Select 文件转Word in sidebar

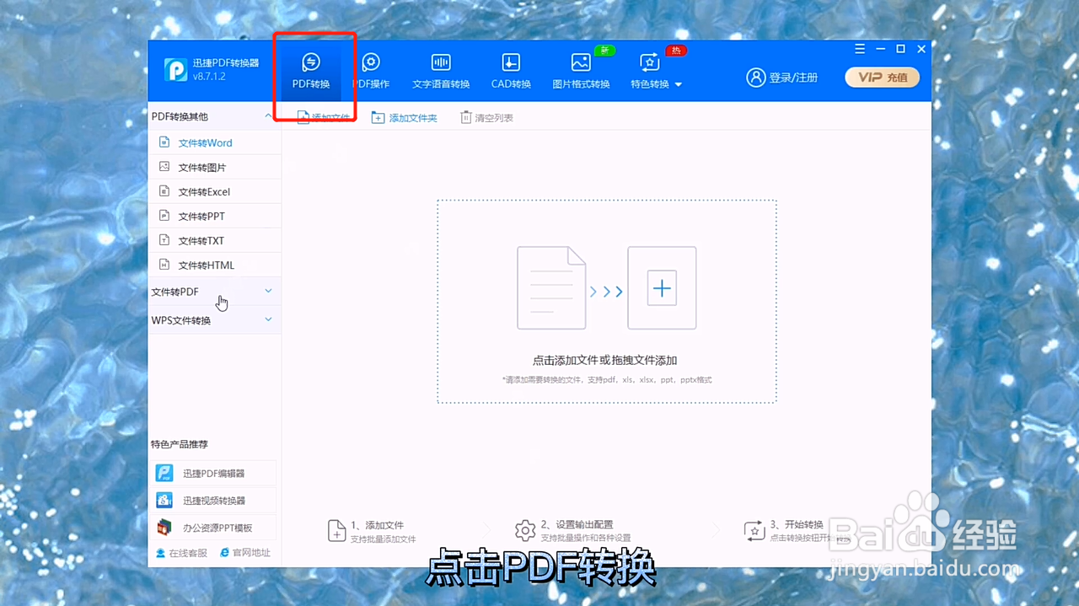click(x=215, y=142)
